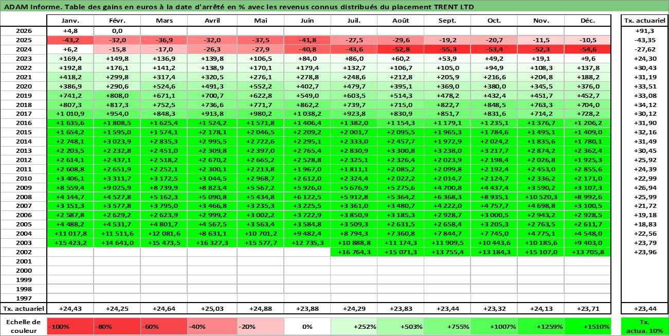Select the 2002 year row label
This screenshot has height=336, width=669.
pos(23,252)
